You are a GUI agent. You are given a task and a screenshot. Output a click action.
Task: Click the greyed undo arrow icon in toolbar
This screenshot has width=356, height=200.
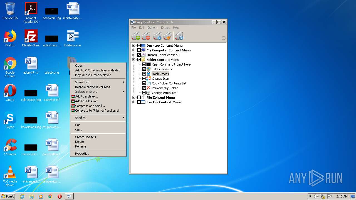point(223,38)
